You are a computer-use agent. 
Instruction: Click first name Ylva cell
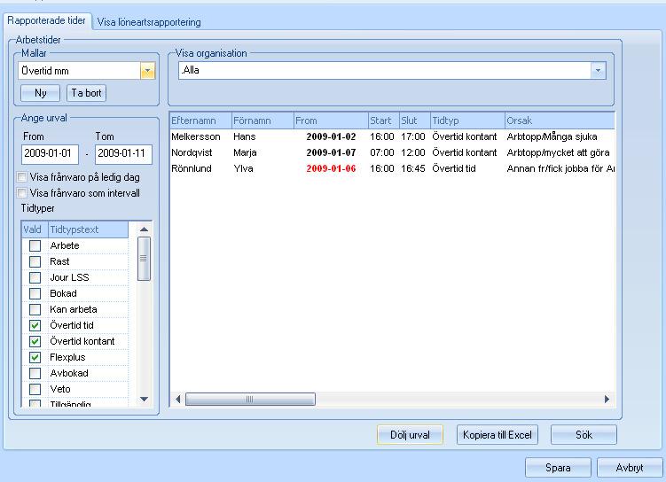click(x=243, y=168)
